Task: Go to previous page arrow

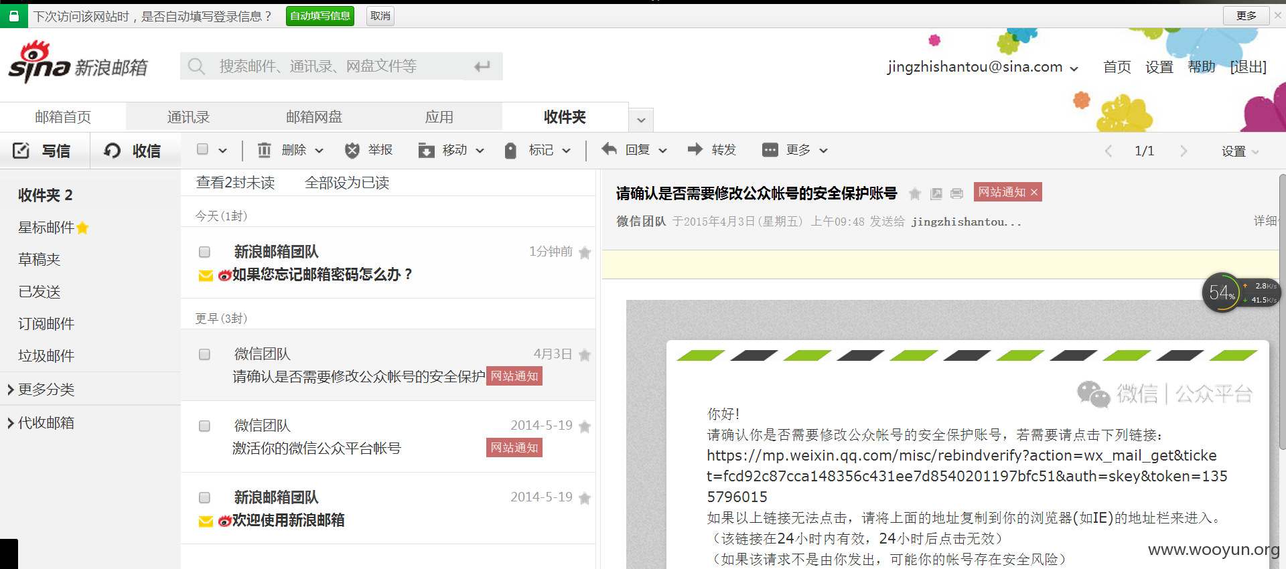Action: pyautogui.click(x=1109, y=151)
